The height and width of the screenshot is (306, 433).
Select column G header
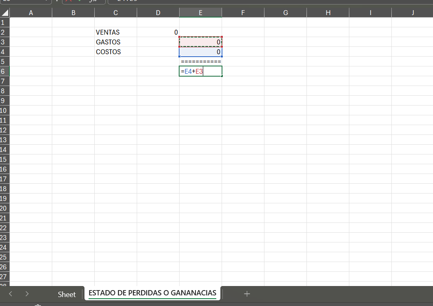coord(286,13)
